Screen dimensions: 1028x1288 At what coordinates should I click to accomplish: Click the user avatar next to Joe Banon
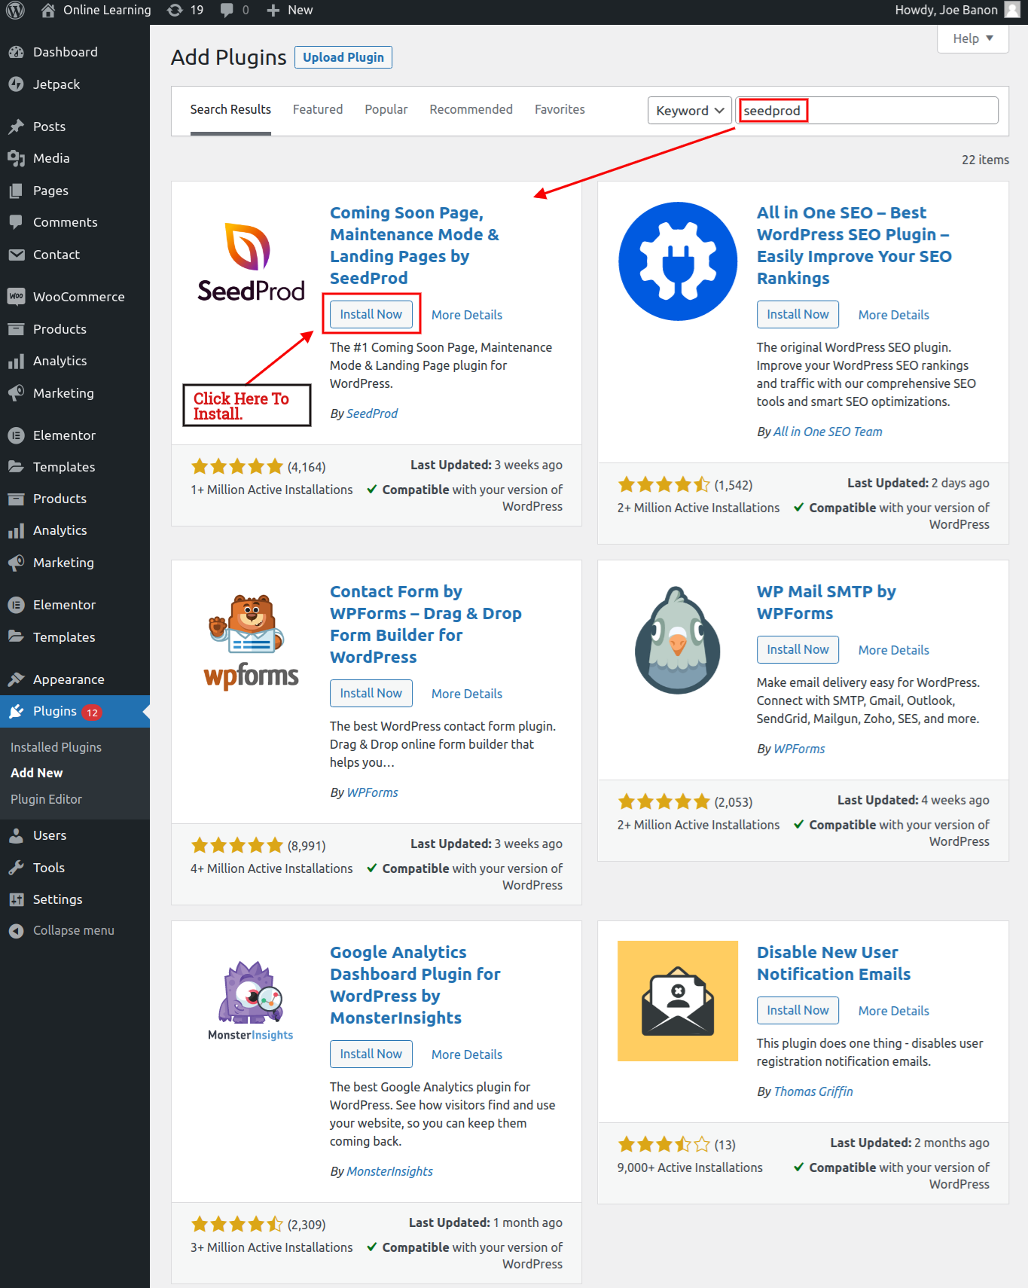tap(1012, 11)
